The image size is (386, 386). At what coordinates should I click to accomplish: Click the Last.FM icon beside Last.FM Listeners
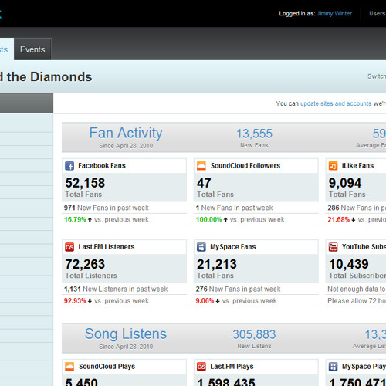click(69, 247)
